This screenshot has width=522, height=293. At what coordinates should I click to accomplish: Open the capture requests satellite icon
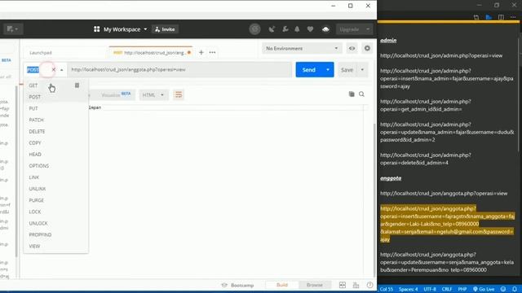tap(272, 29)
